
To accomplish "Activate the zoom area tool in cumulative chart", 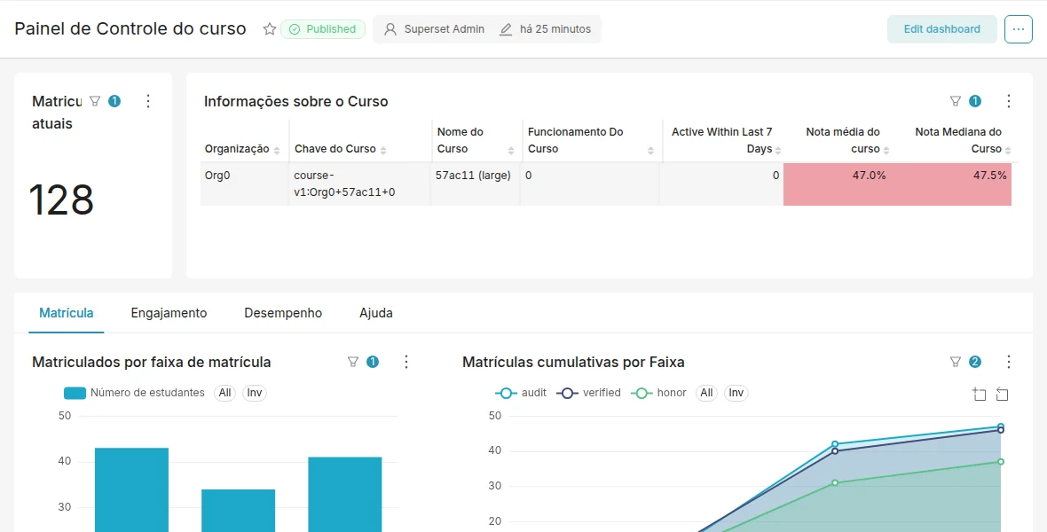I will pos(979,394).
